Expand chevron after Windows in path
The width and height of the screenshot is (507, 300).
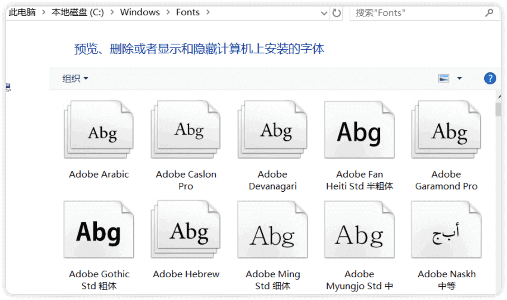168,13
